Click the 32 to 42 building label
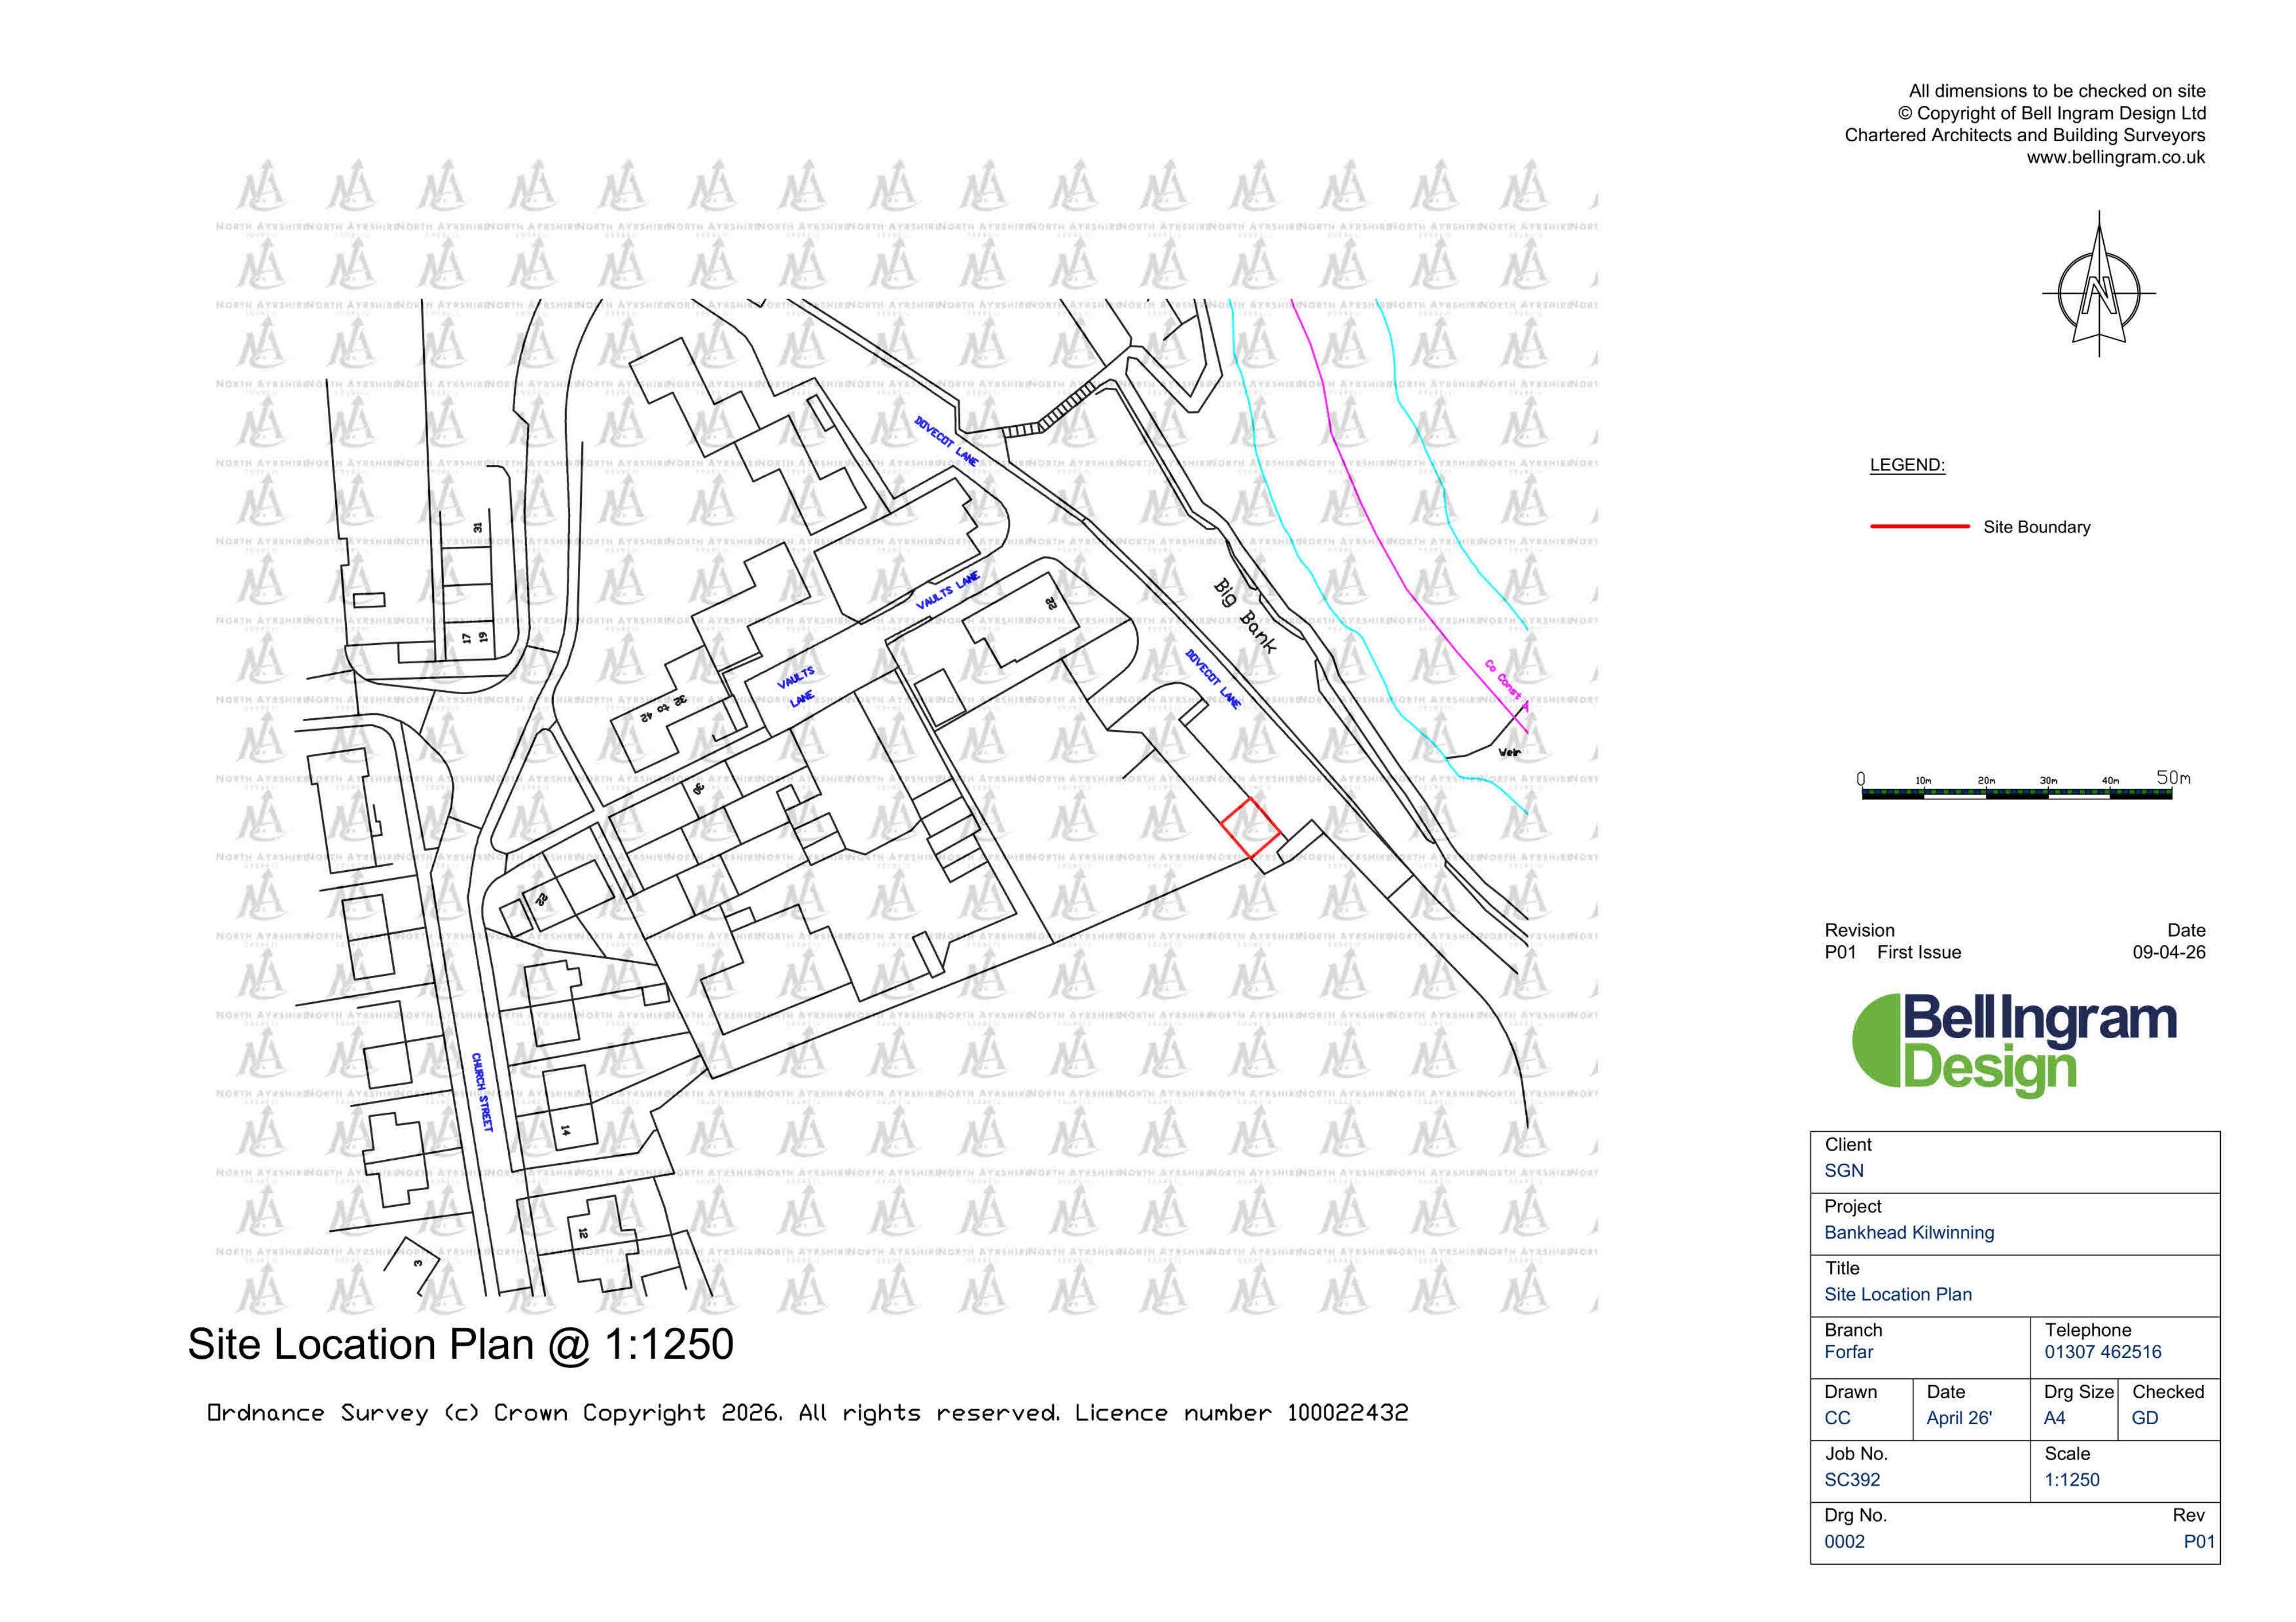This screenshot has width=2296, height=1622. coord(664,709)
